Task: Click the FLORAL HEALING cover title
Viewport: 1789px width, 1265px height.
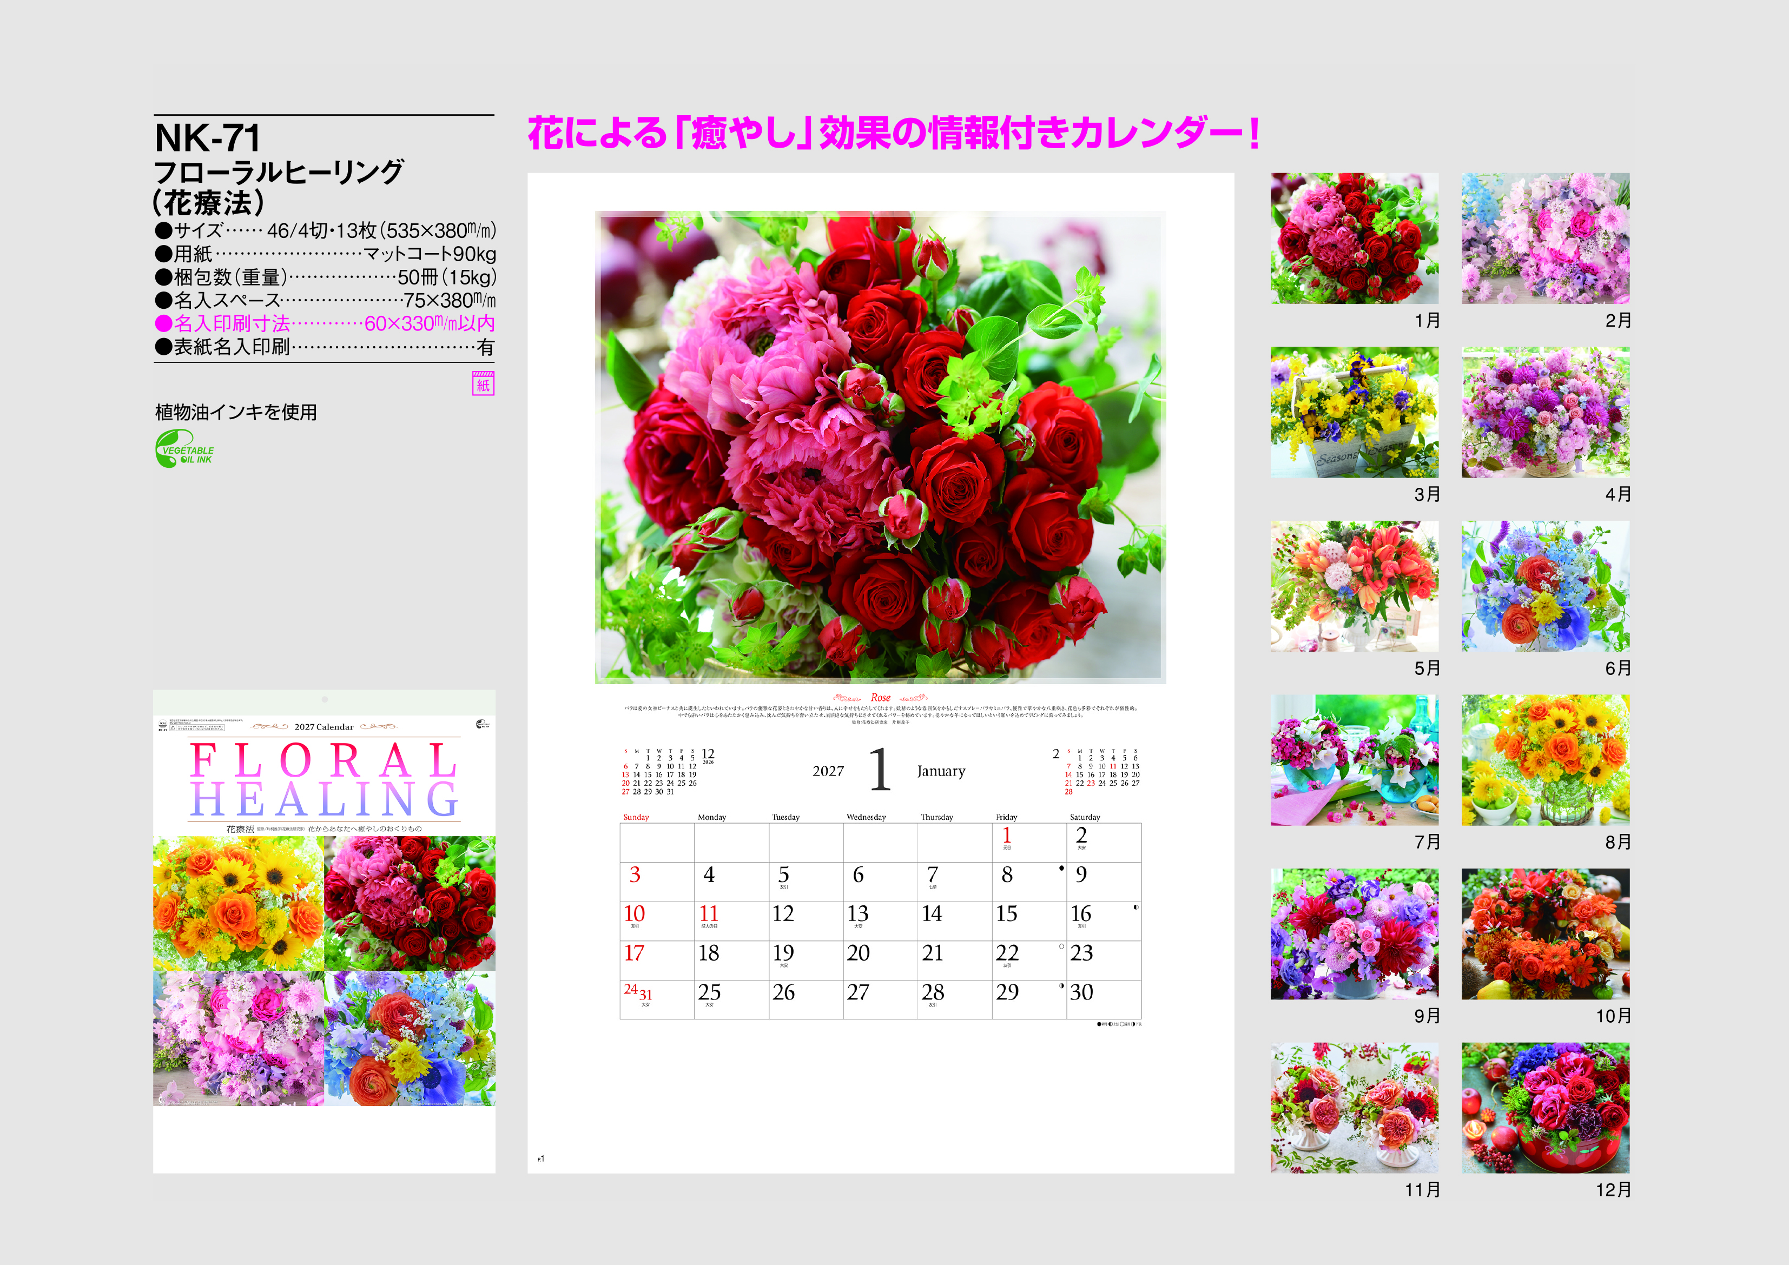Action: (324, 780)
